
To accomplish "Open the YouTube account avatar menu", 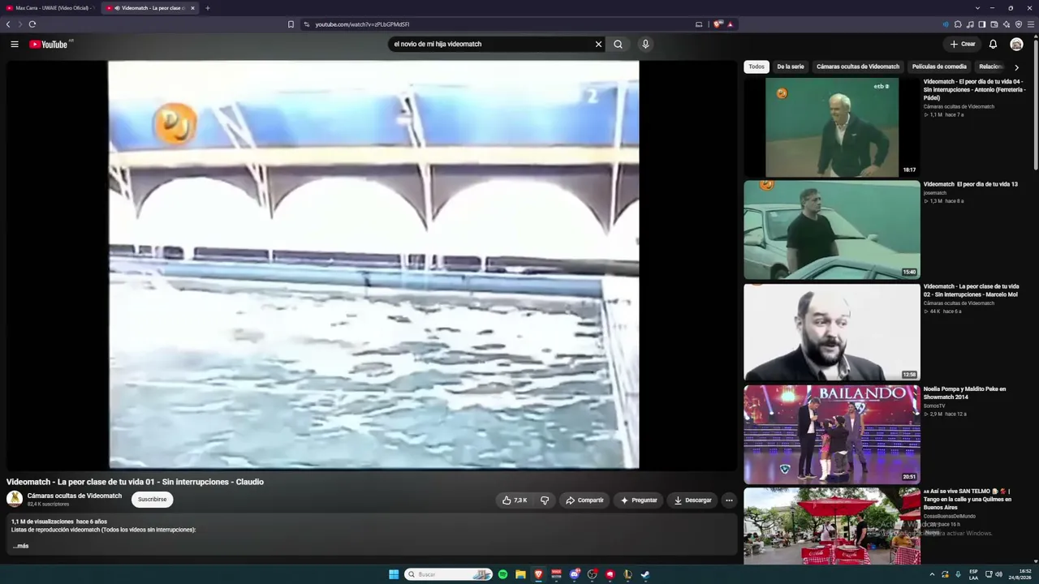I will pyautogui.click(x=1016, y=45).
